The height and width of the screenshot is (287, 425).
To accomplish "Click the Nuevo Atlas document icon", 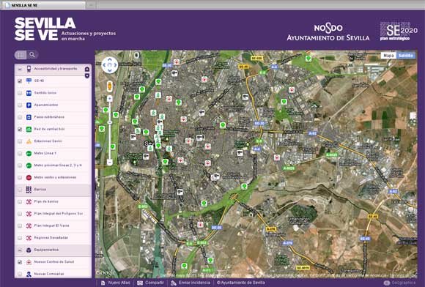I will pyautogui.click(x=103, y=283).
